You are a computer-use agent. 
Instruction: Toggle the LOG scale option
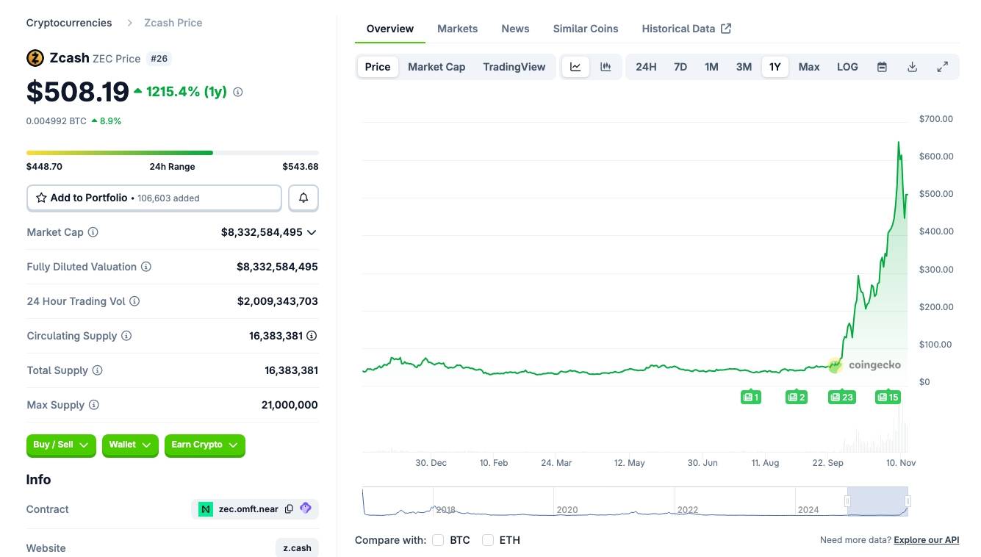tap(847, 67)
